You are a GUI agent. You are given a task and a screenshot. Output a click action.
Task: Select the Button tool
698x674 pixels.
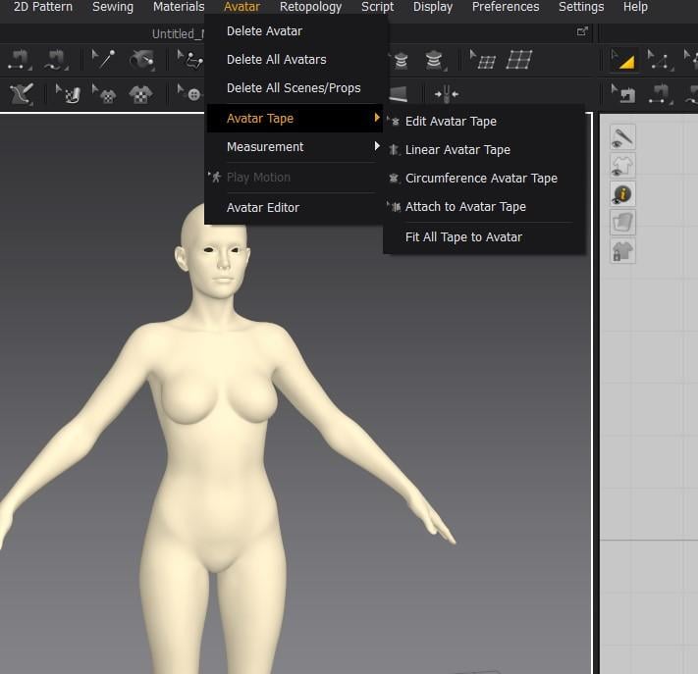pos(190,94)
